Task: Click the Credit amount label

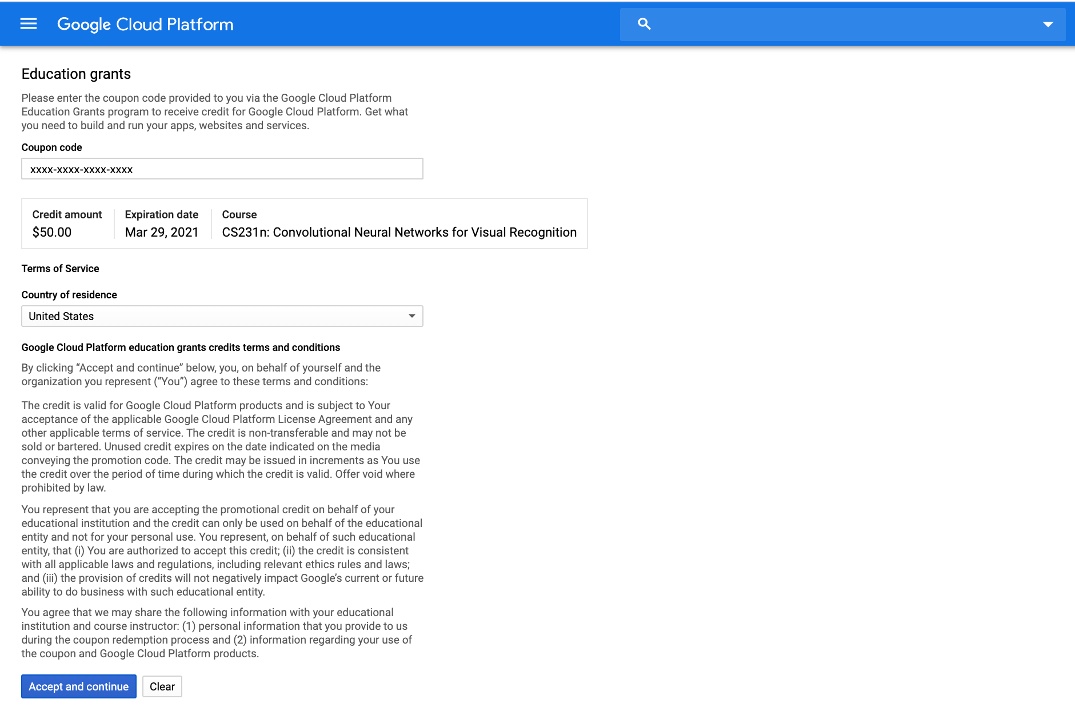Action: click(67, 214)
